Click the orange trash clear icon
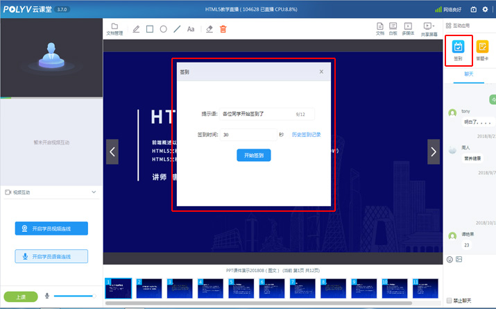This screenshot has width=496, height=309. pos(223,29)
